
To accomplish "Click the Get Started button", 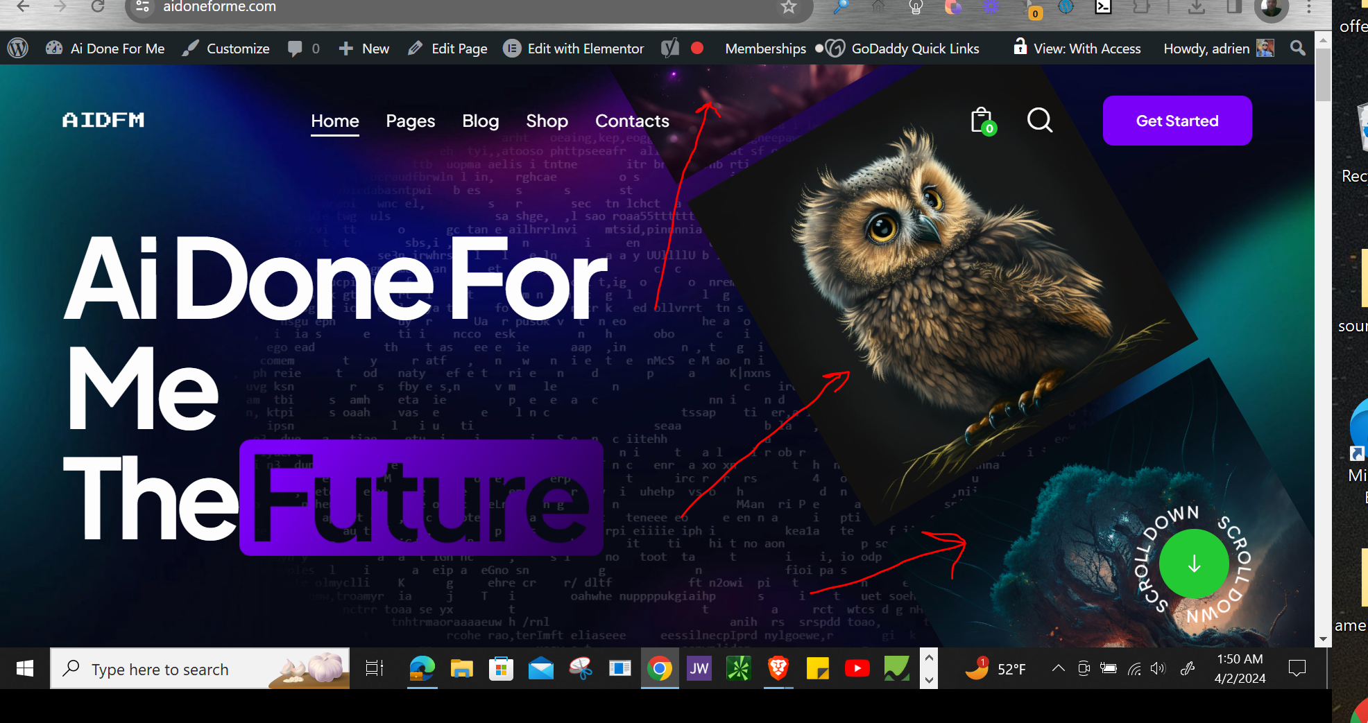I will tap(1177, 121).
